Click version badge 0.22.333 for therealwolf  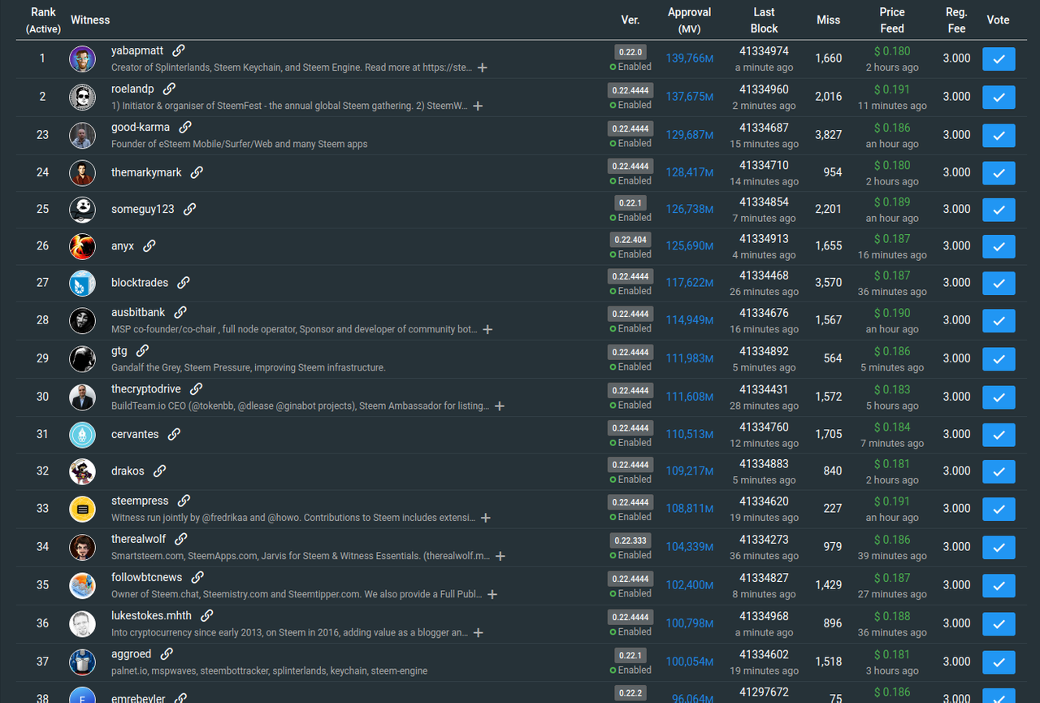(x=630, y=540)
